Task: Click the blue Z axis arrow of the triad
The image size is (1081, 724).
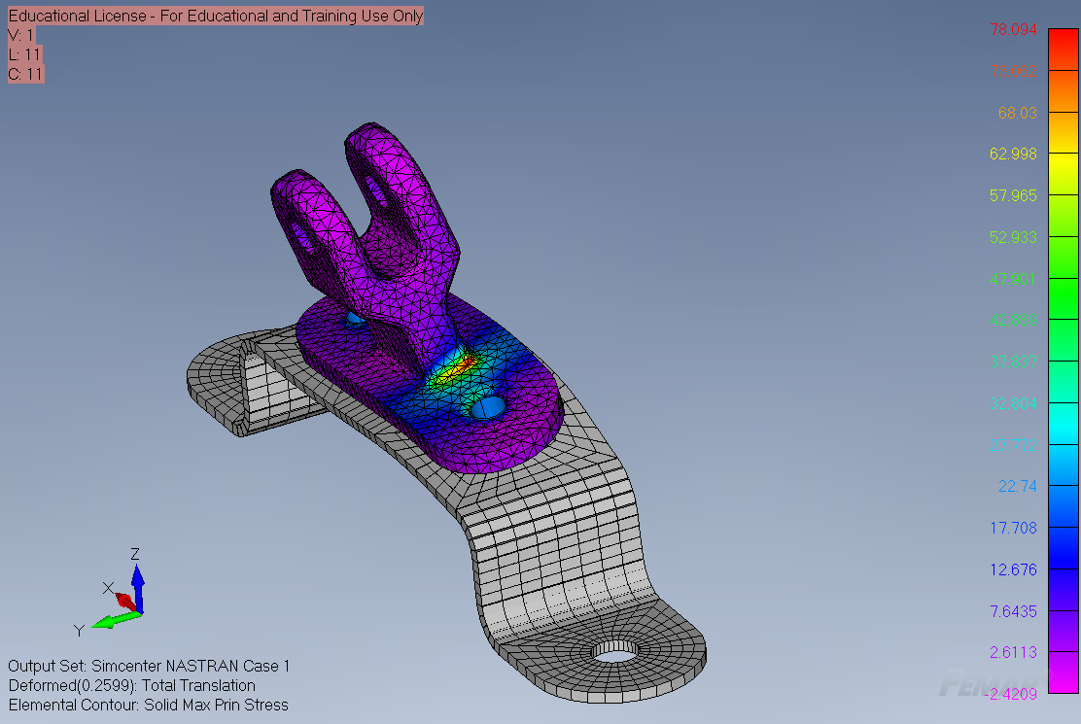Action: pyautogui.click(x=138, y=587)
